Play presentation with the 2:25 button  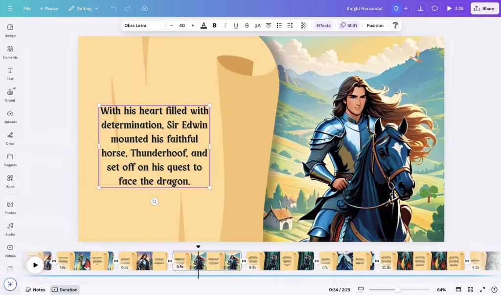(455, 8)
